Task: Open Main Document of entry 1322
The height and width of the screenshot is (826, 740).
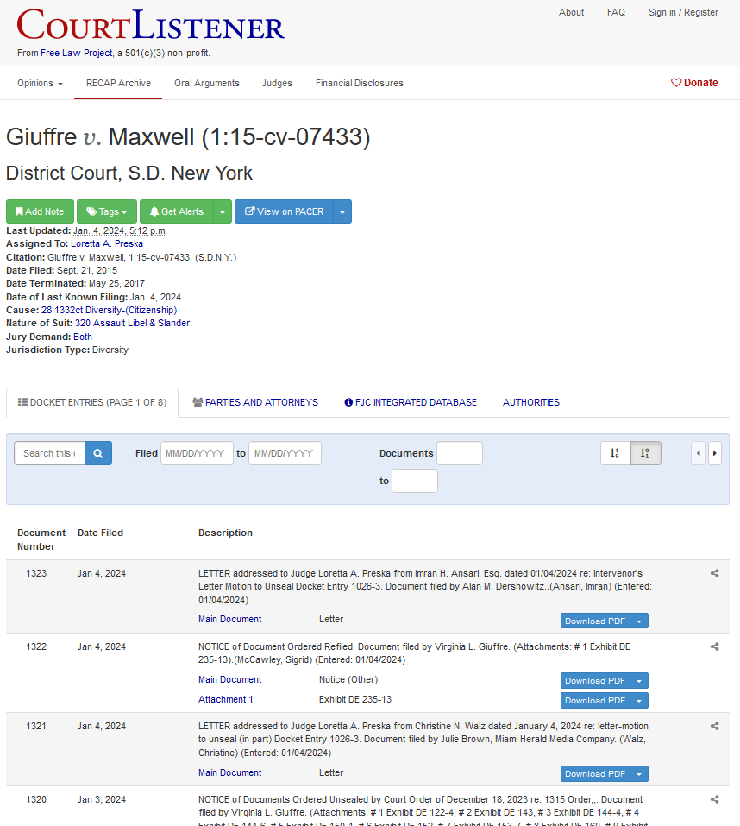Action: [x=229, y=679]
